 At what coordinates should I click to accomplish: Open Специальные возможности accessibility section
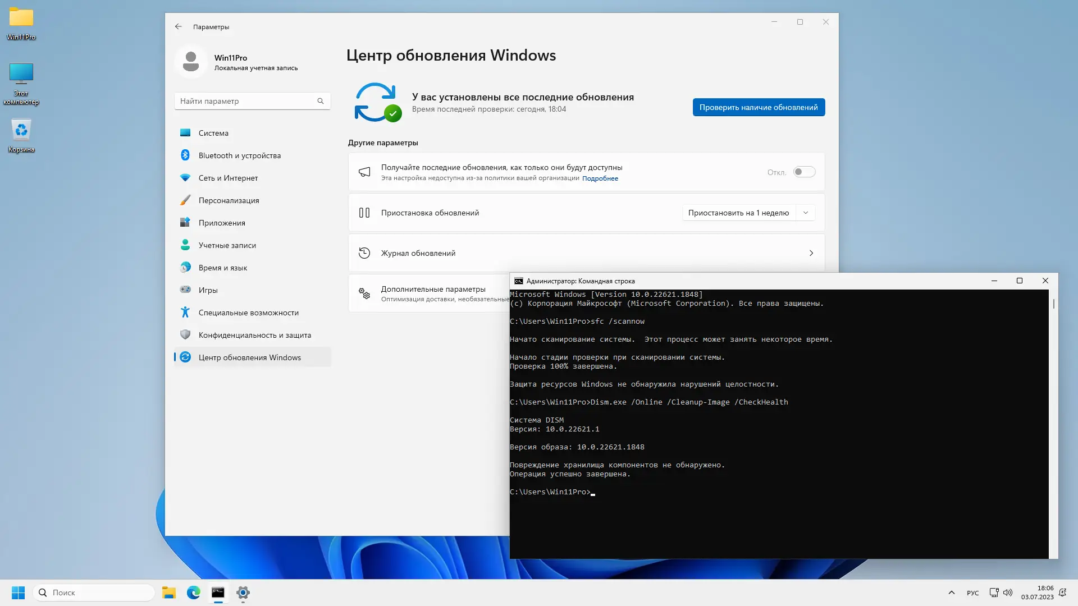248,313
